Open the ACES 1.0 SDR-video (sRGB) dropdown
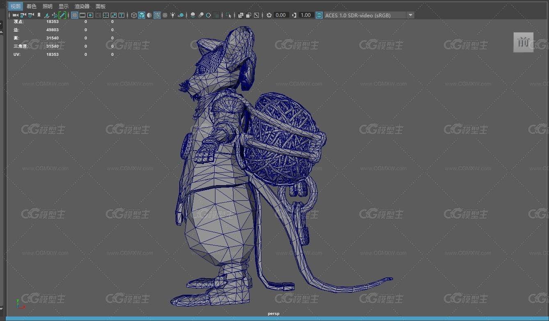Screen dimensions: 549x321 369,15
